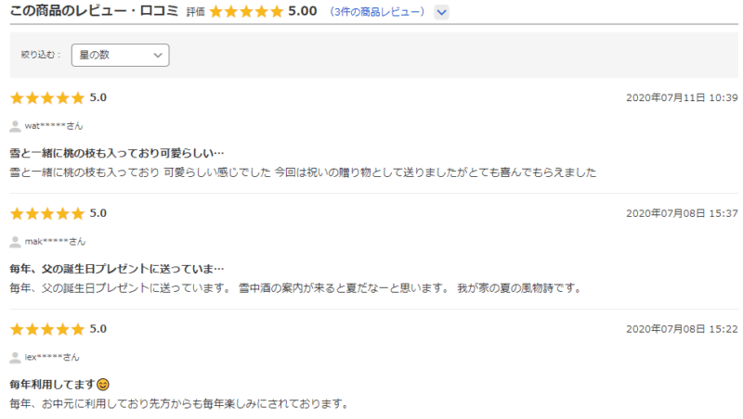
Task: Select reviewer name lex*****さん
Action: 52,357
